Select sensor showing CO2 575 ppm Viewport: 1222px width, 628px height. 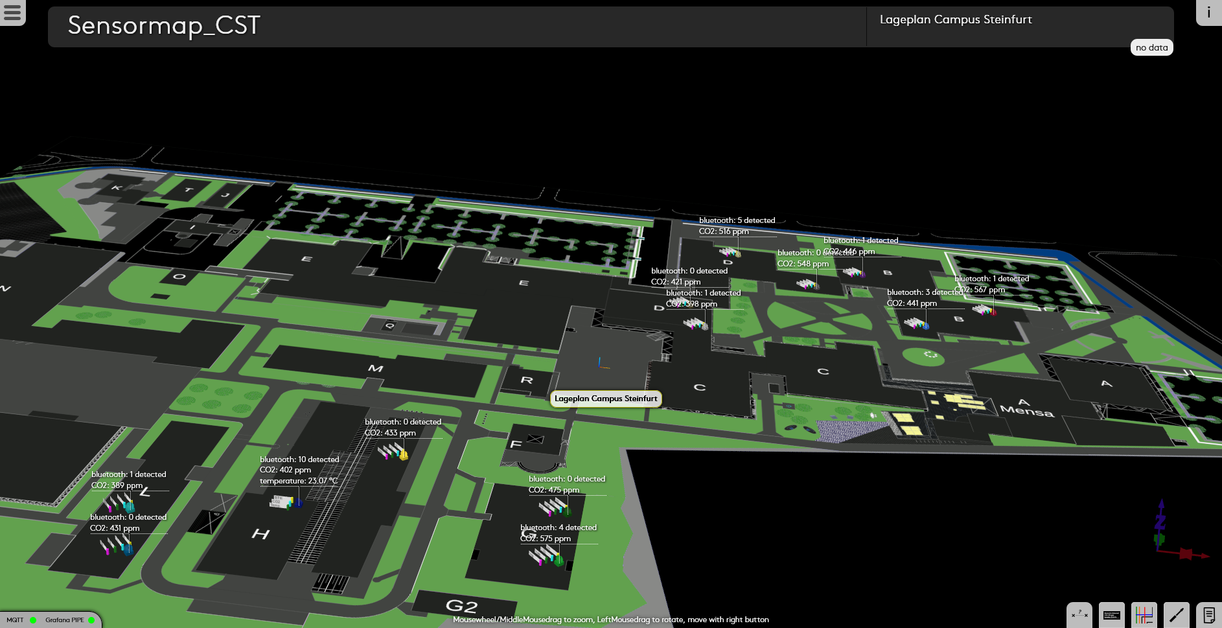[x=546, y=555]
